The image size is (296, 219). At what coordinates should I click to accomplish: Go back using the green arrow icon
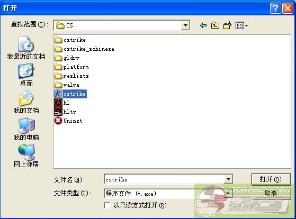203,25
